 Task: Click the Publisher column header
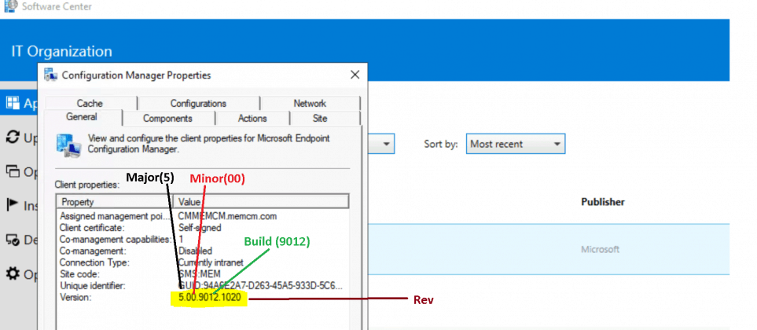click(603, 202)
